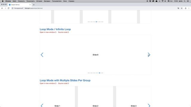Open Notification Center icon in menu bar

(x=188, y=1)
